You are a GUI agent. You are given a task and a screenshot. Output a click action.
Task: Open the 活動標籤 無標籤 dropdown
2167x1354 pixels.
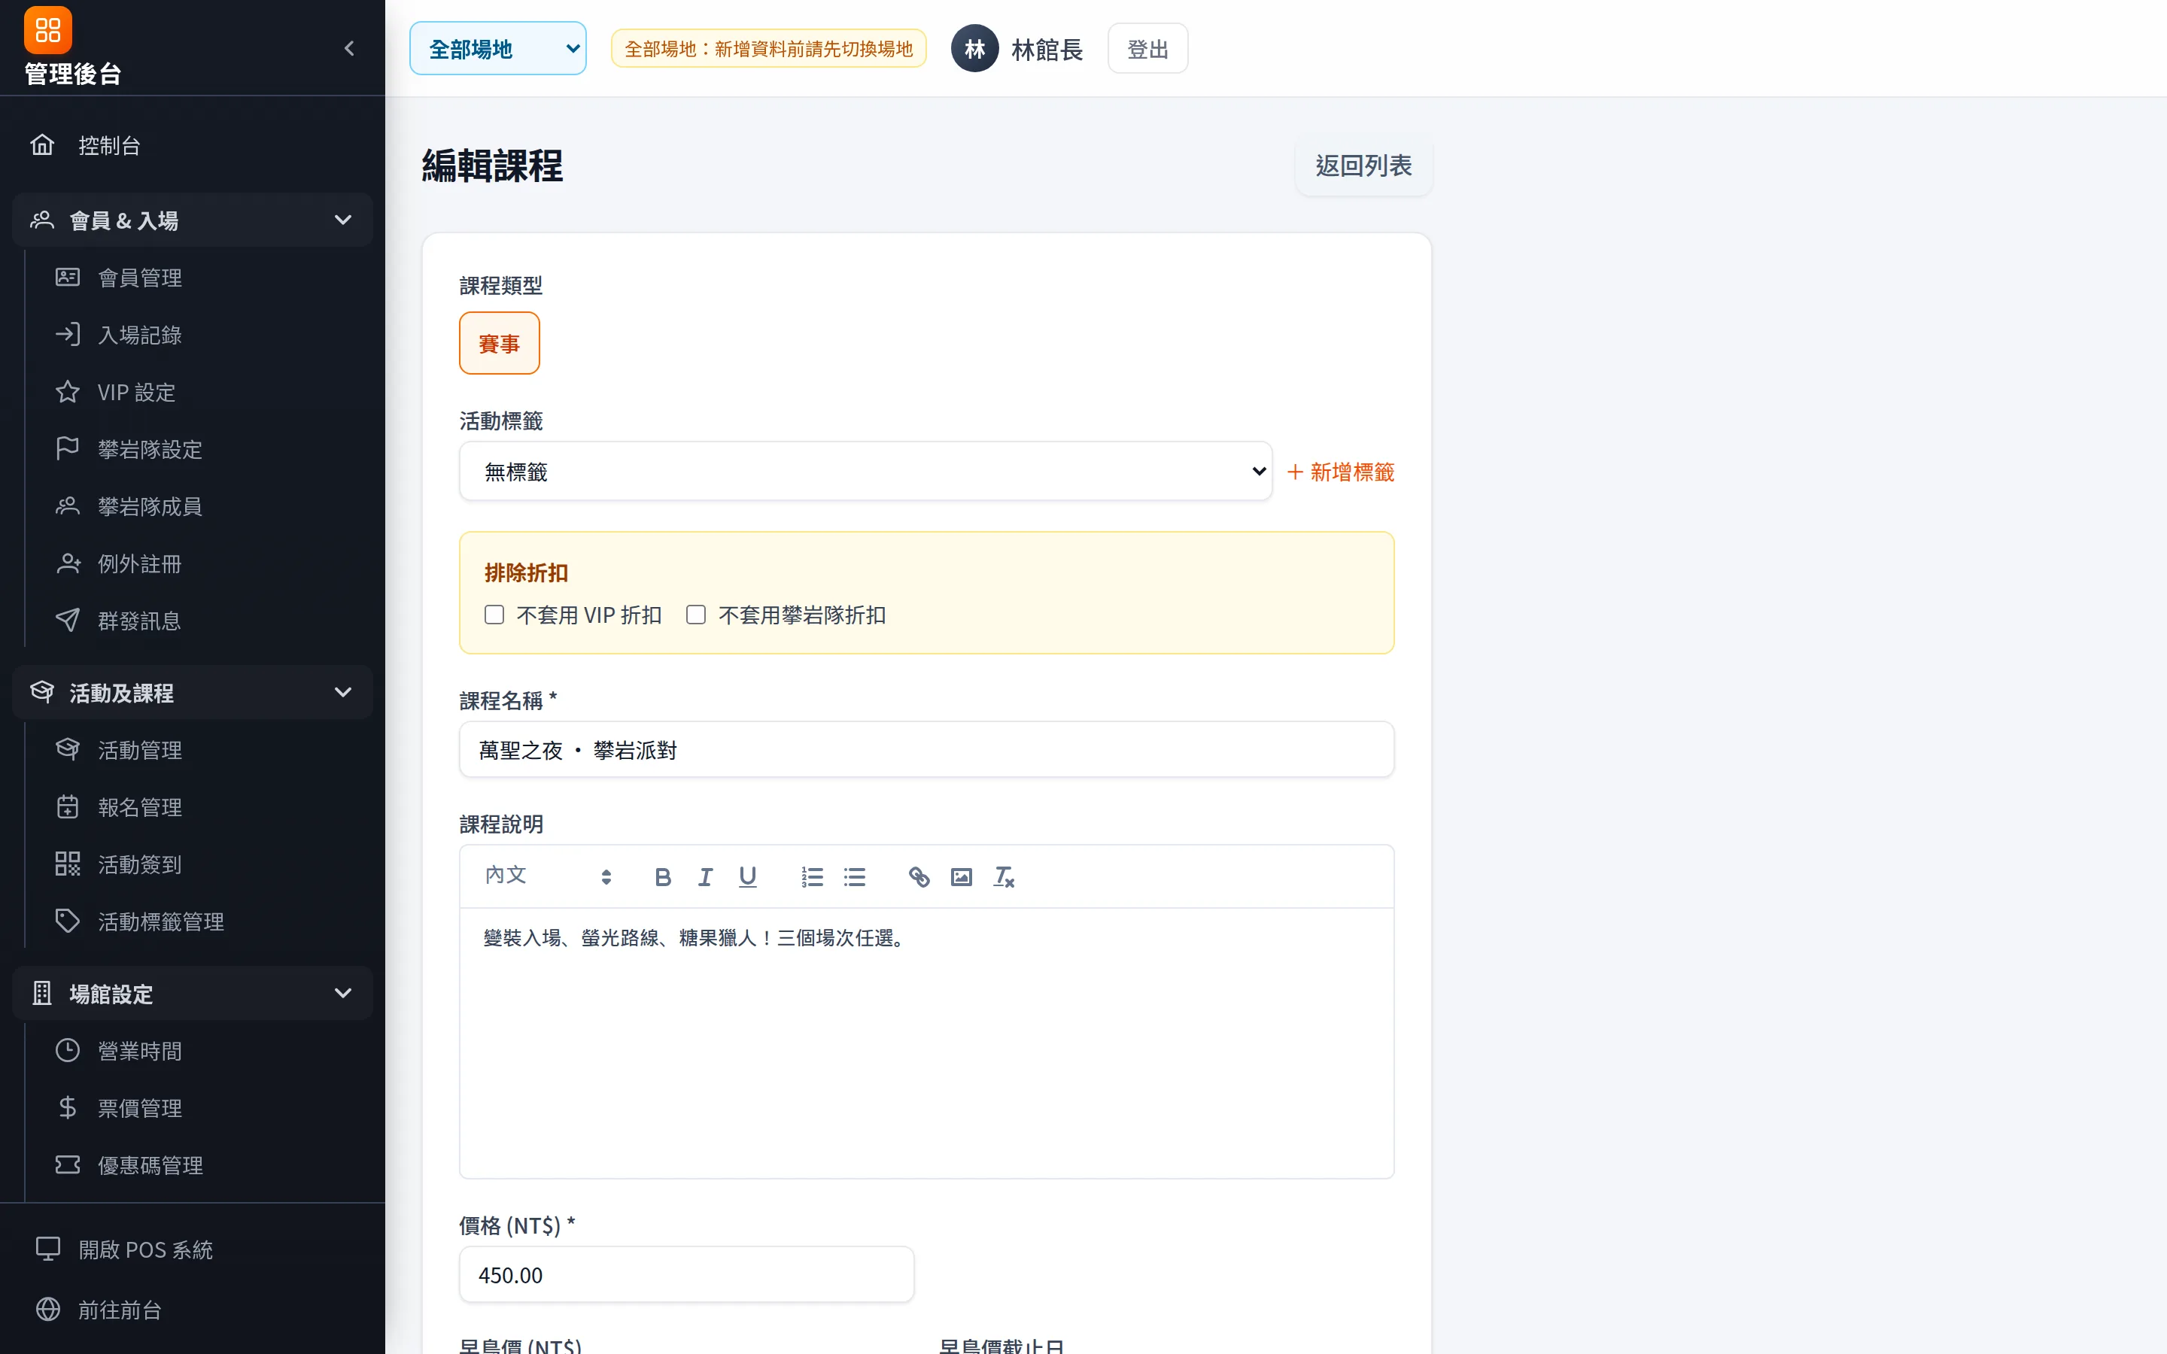pos(865,471)
